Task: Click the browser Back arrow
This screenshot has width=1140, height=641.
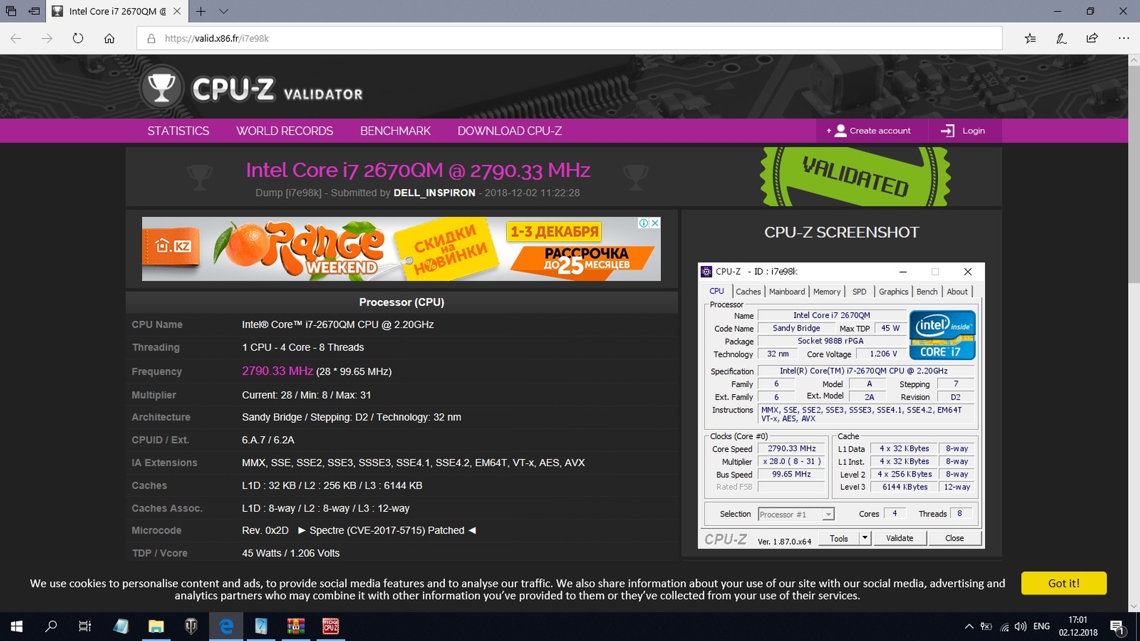Action: coord(16,39)
